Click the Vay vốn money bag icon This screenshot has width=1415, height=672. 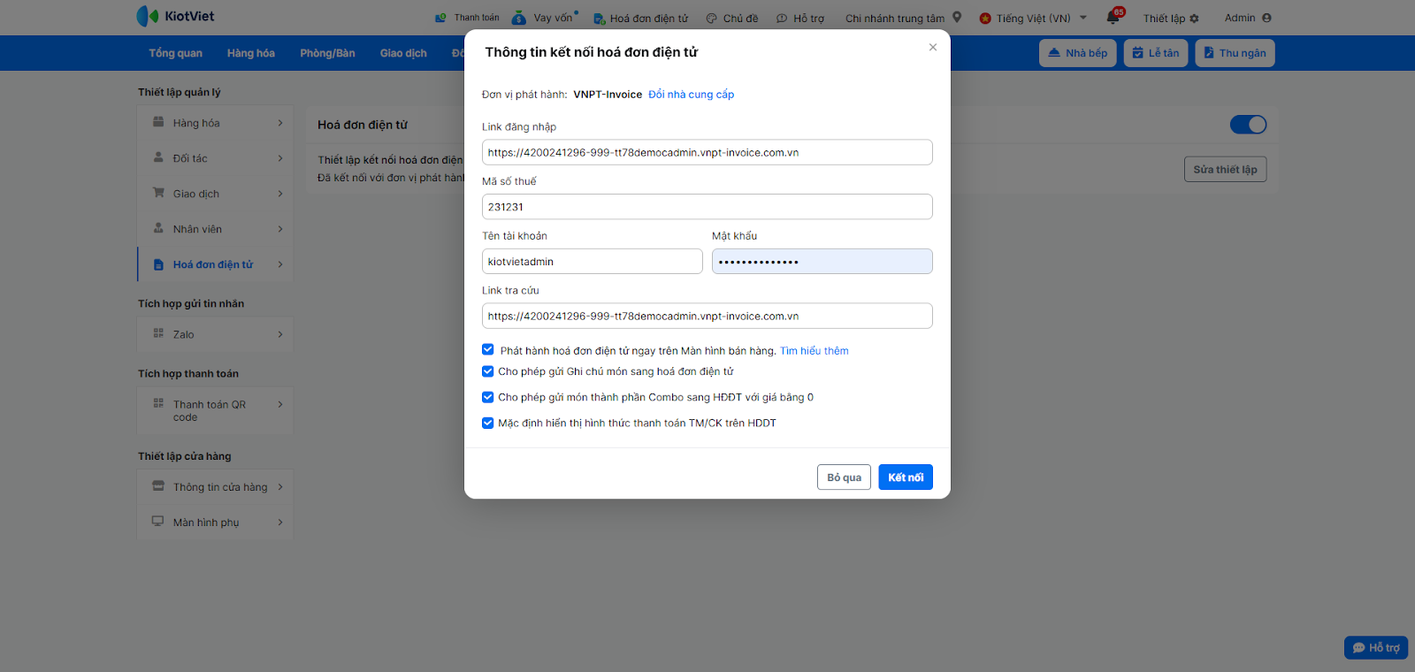click(x=519, y=18)
